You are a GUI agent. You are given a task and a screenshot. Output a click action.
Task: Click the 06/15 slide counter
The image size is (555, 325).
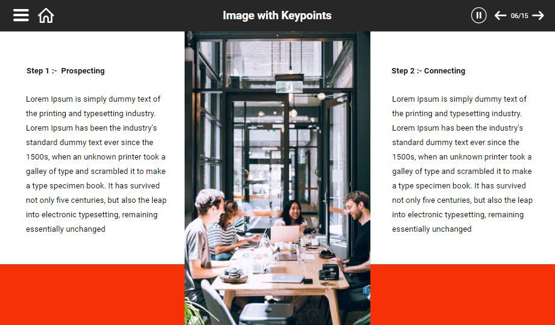(519, 16)
